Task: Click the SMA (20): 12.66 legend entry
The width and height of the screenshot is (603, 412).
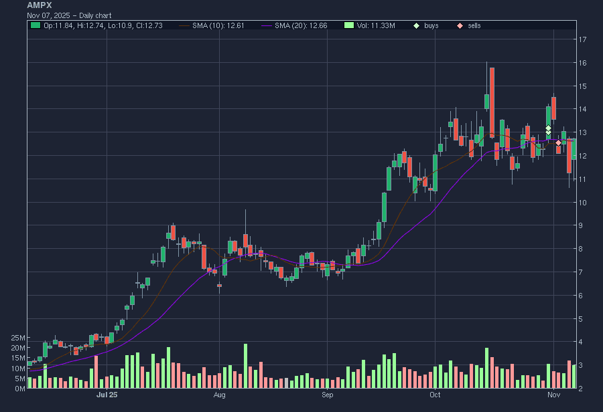Action: tap(294, 25)
